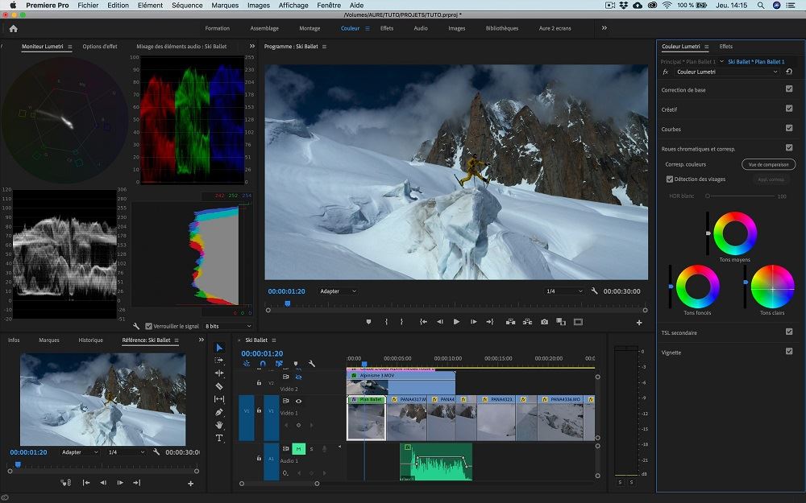Open the 8 bits dropdown in the scopes
This screenshot has width=806, height=503.
point(227,326)
